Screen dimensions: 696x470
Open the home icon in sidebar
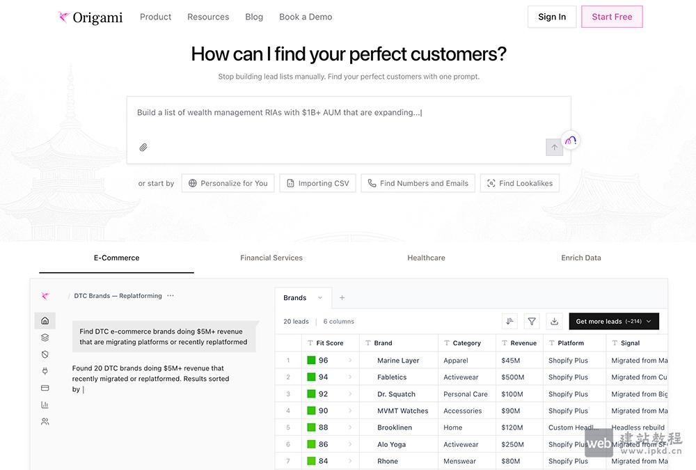45,321
